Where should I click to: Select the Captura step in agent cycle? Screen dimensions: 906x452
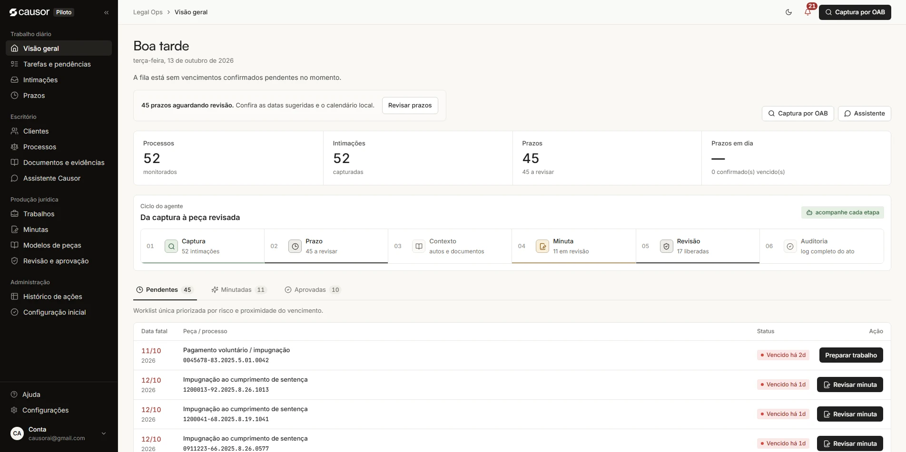coord(202,246)
